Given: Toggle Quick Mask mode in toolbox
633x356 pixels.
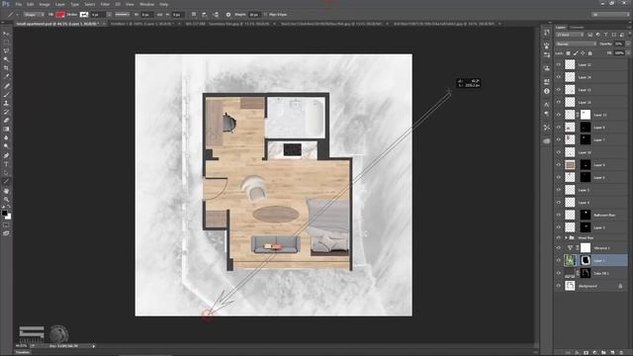Looking at the screenshot, I should pyautogui.click(x=6, y=224).
